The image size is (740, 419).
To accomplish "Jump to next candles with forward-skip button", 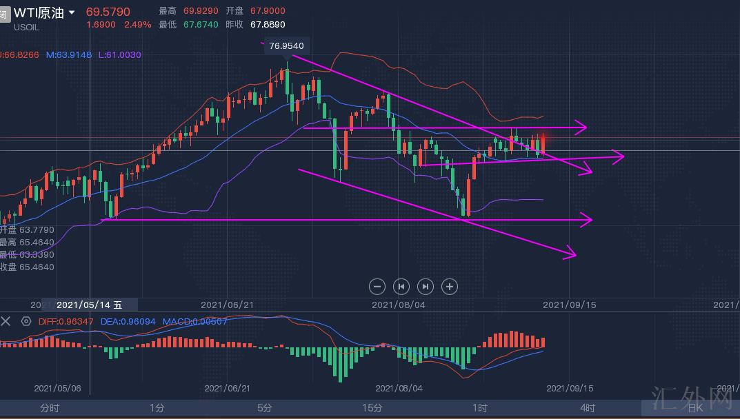I will tap(426, 286).
